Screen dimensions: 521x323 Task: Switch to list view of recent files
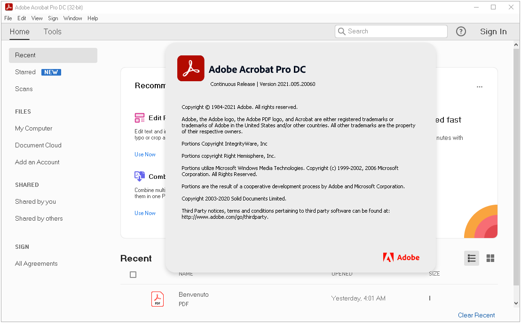472,258
